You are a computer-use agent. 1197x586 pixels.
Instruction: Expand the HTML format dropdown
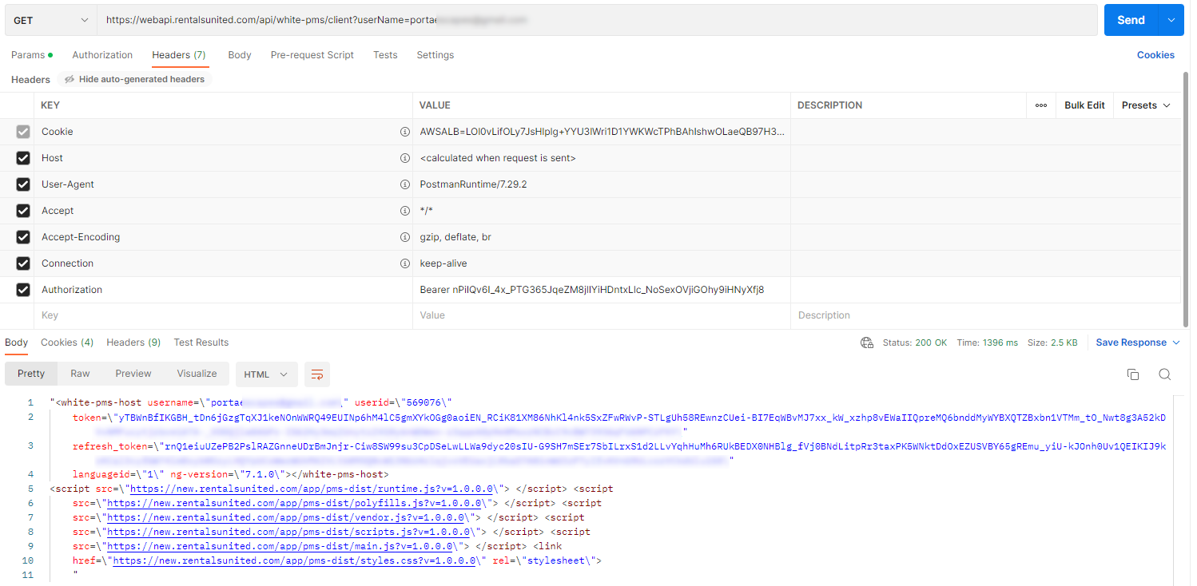click(x=266, y=374)
